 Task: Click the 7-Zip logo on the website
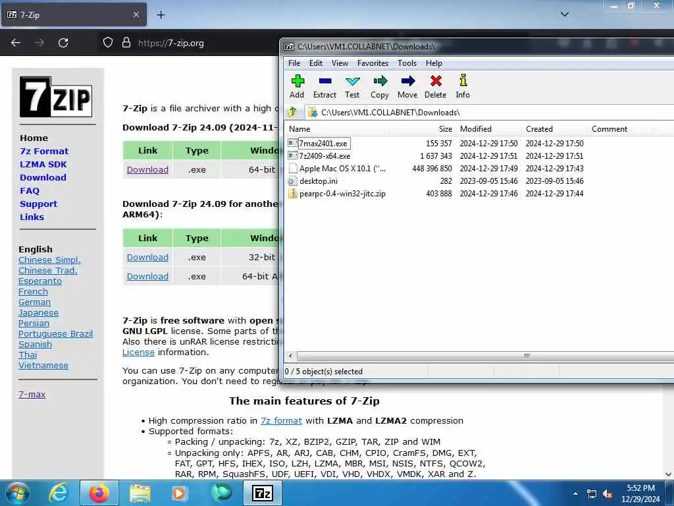coord(56,97)
